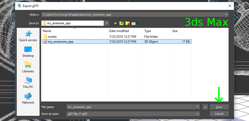Select the my_awesome_app 3D Object file
Image resolution: width=249 pixels, height=121 pixels.
tap(117, 41)
